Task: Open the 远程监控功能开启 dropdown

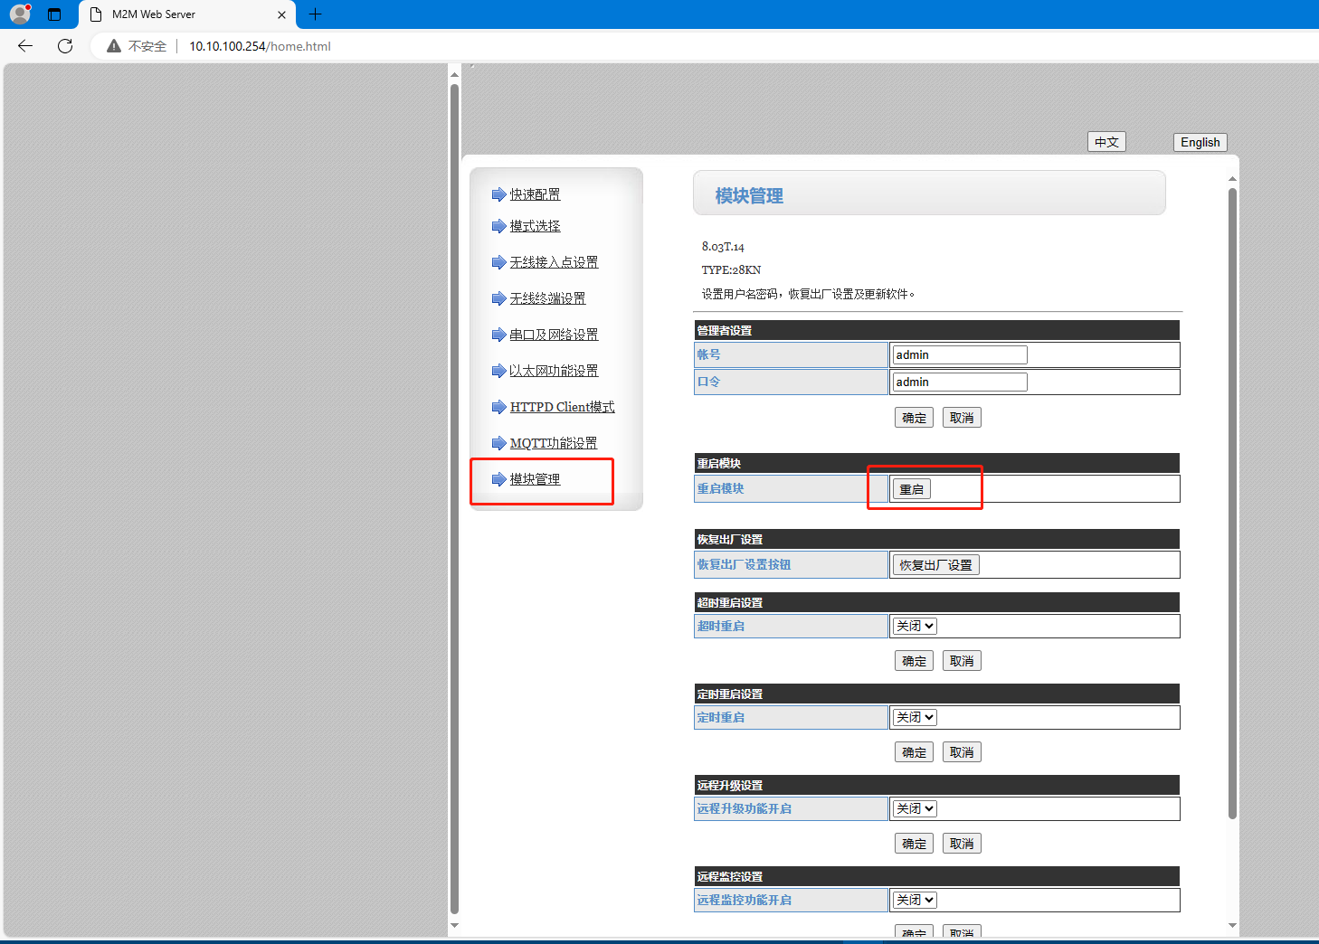Action: [x=915, y=900]
